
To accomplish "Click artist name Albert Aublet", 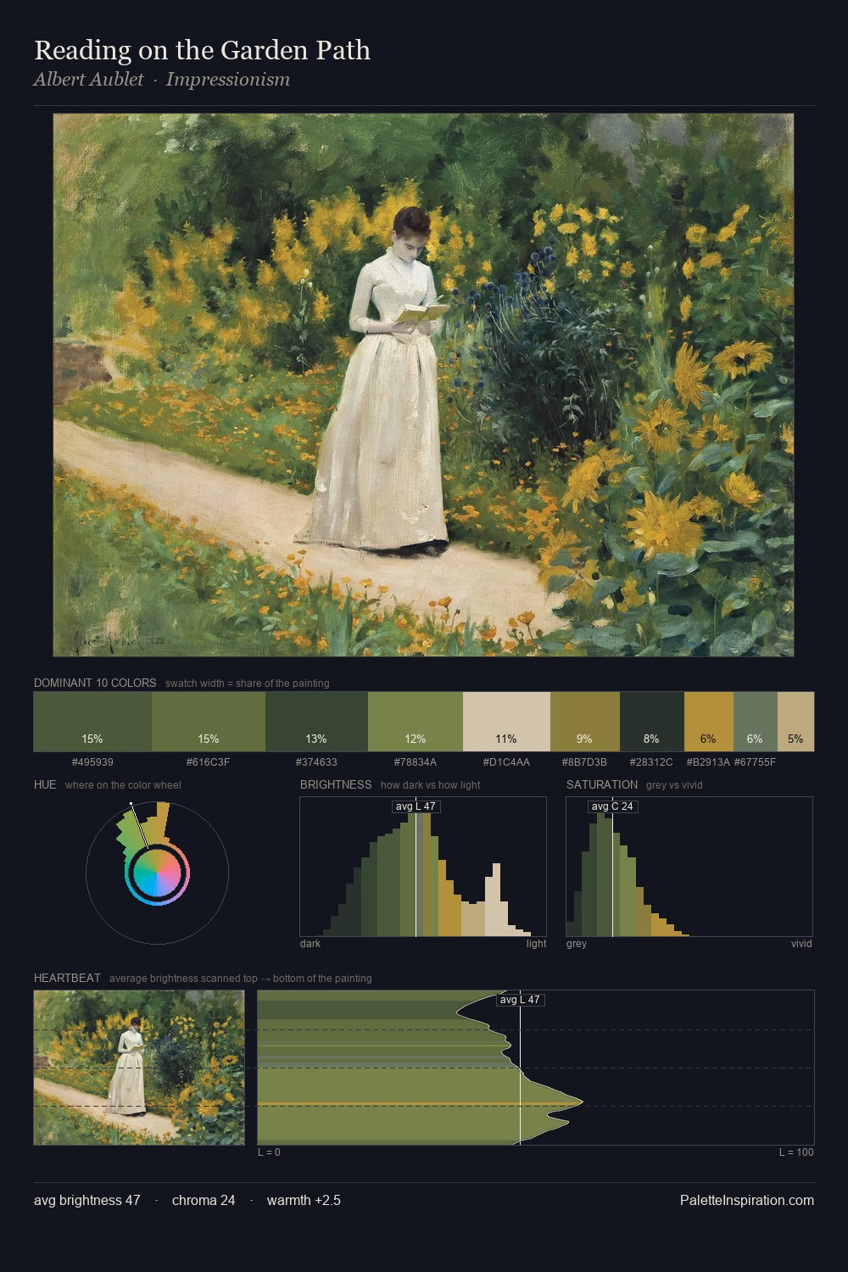I will pos(89,80).
